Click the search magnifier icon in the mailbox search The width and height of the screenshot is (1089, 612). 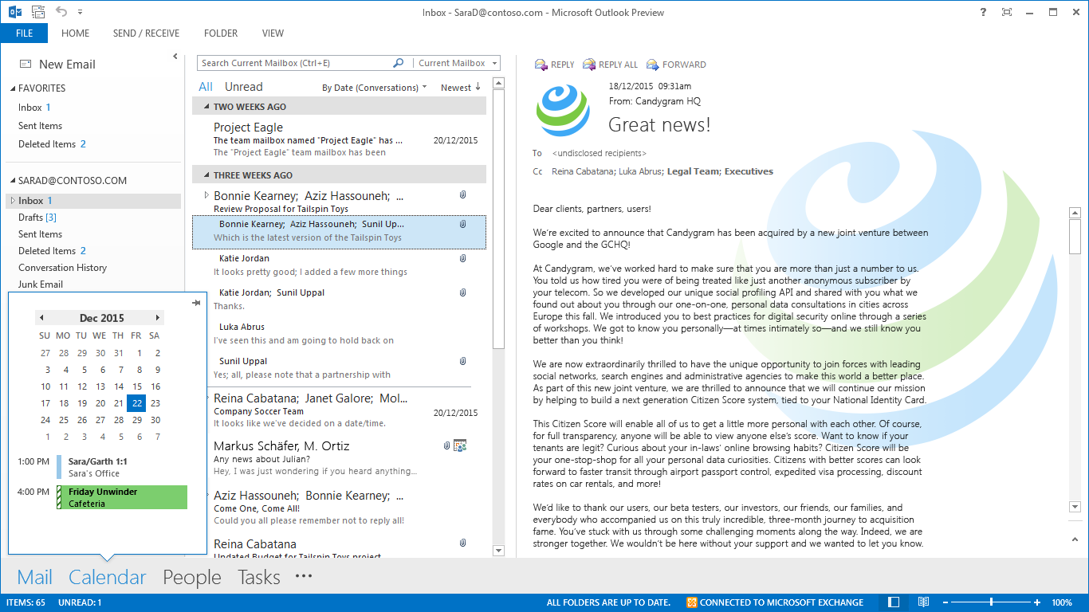pyautogui.click(x=399, y=63)
